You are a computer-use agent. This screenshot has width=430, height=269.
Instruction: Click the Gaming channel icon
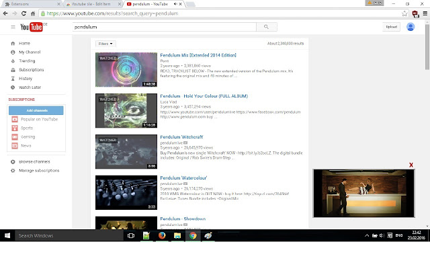coord(15,137)
